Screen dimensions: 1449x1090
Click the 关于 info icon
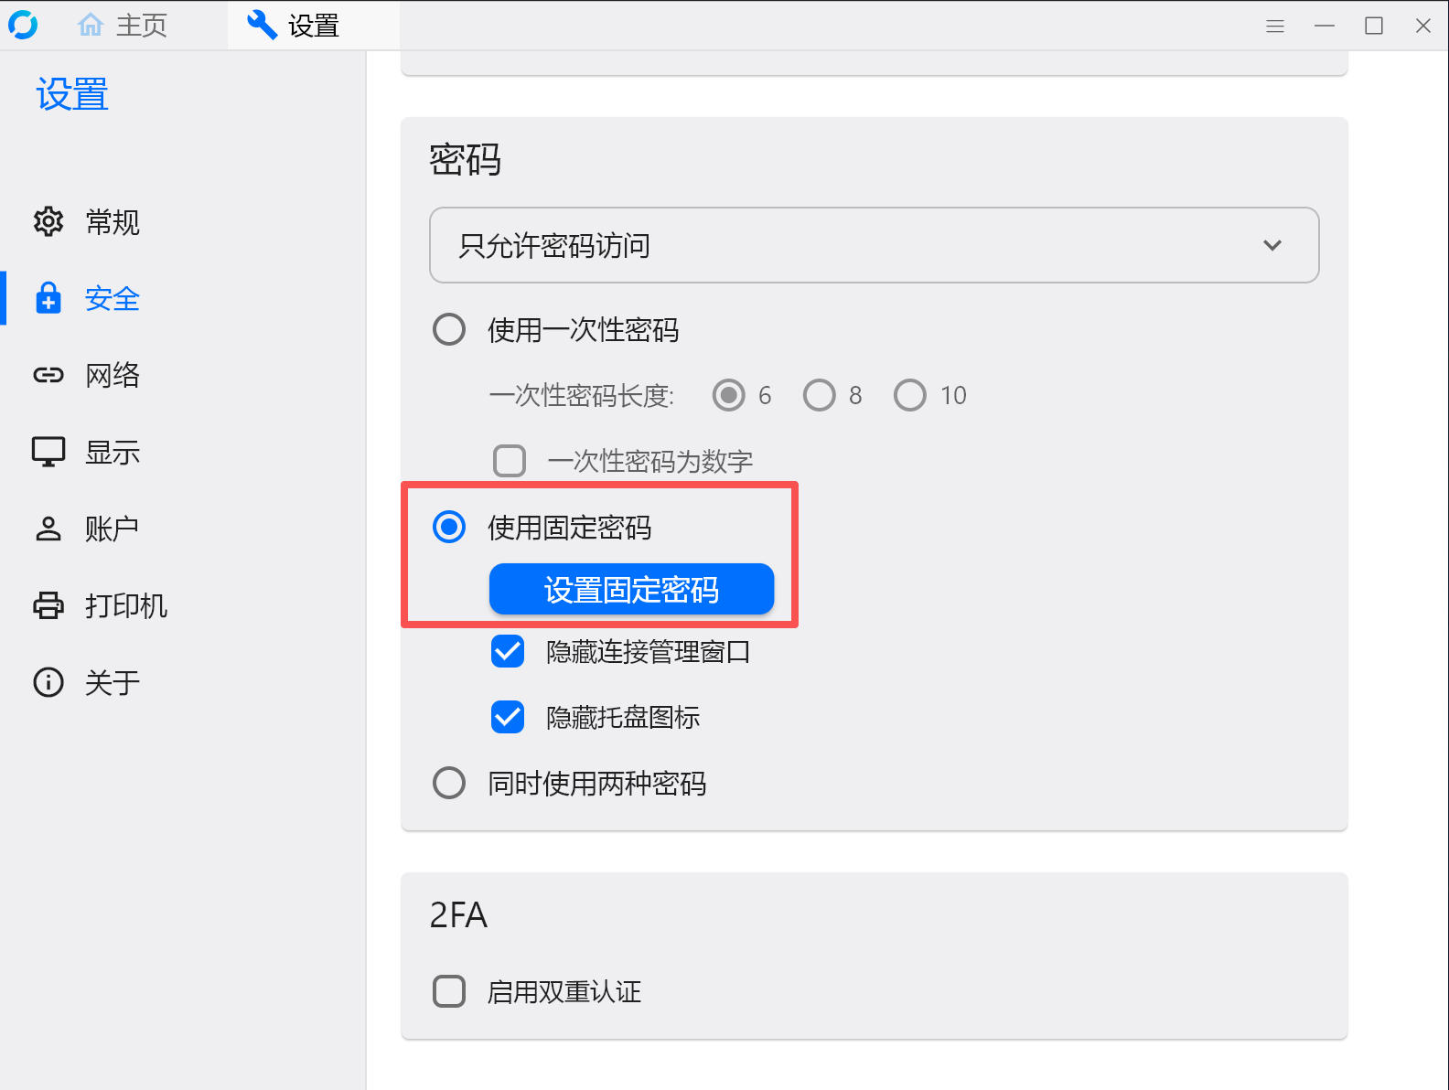pyautogui.click(x=48, y=681)
